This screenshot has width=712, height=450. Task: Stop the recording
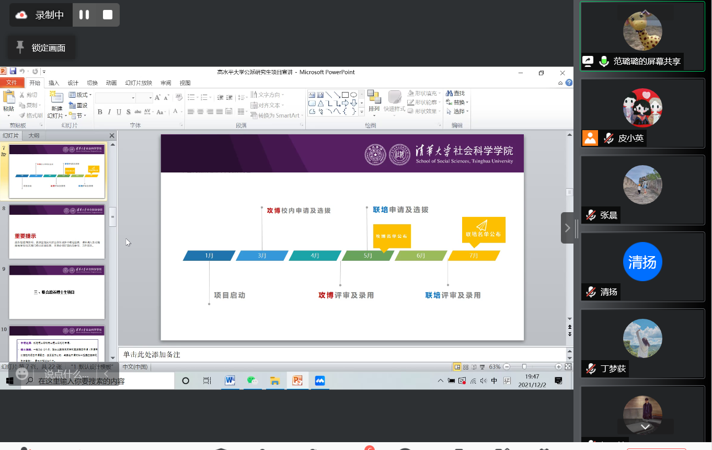(x=108, y=15)
